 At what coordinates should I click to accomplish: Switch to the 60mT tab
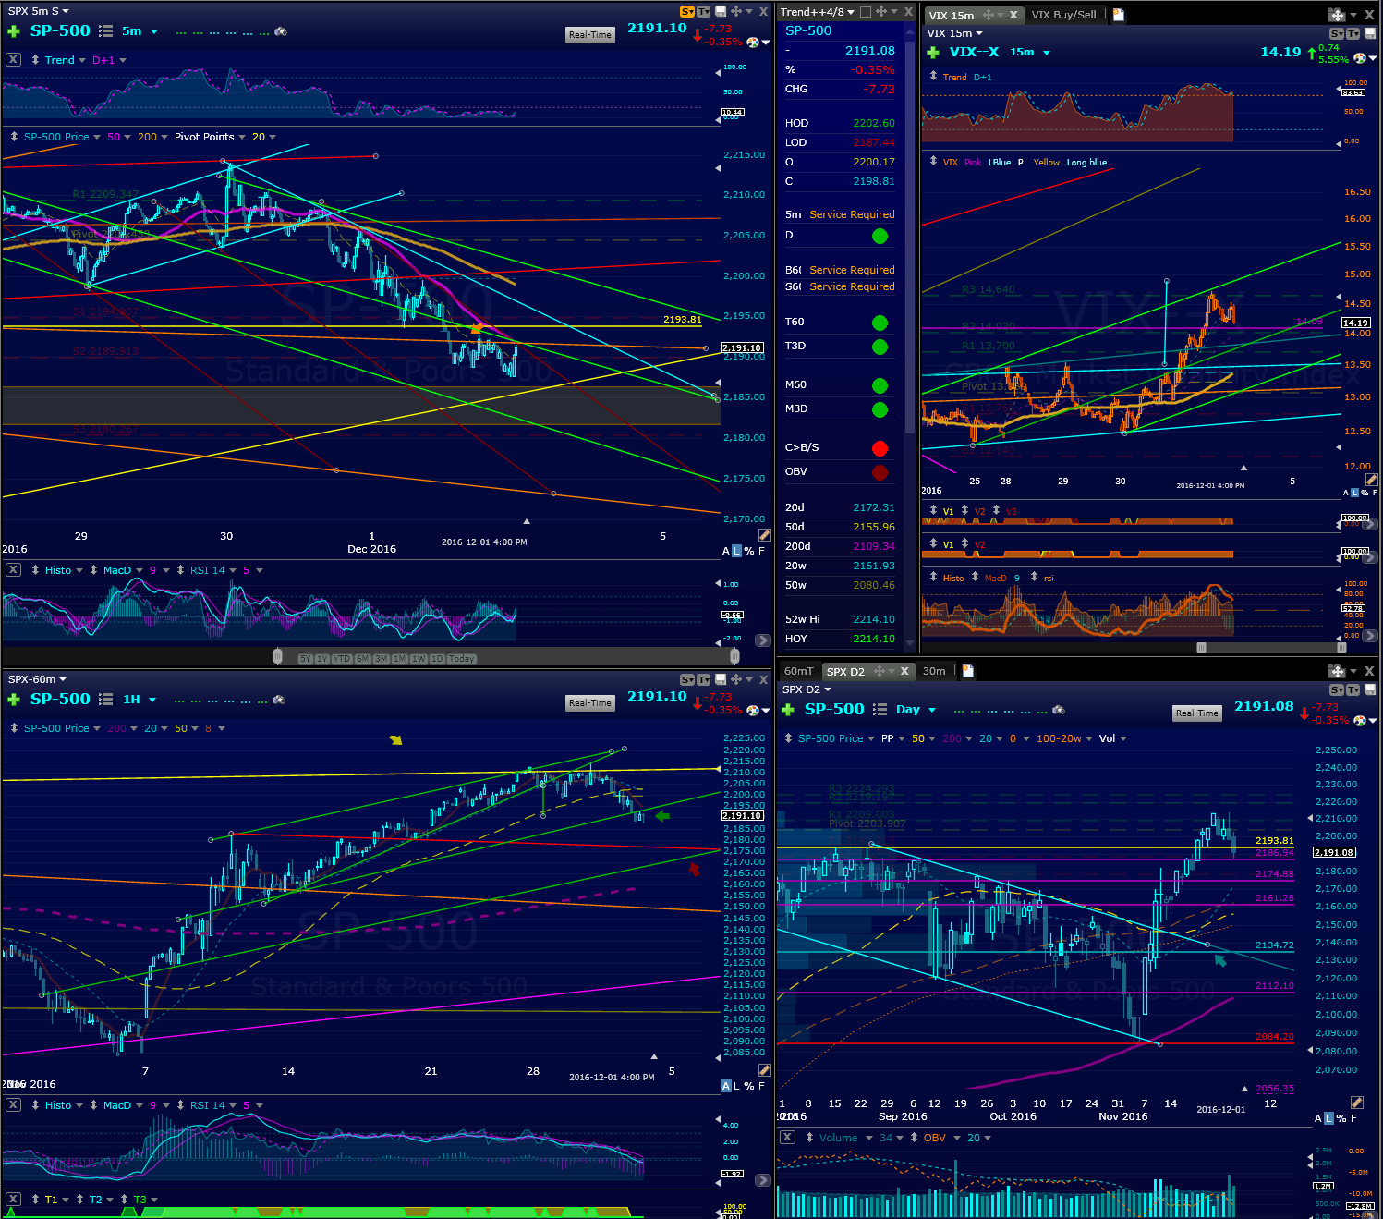click(799, 671)
